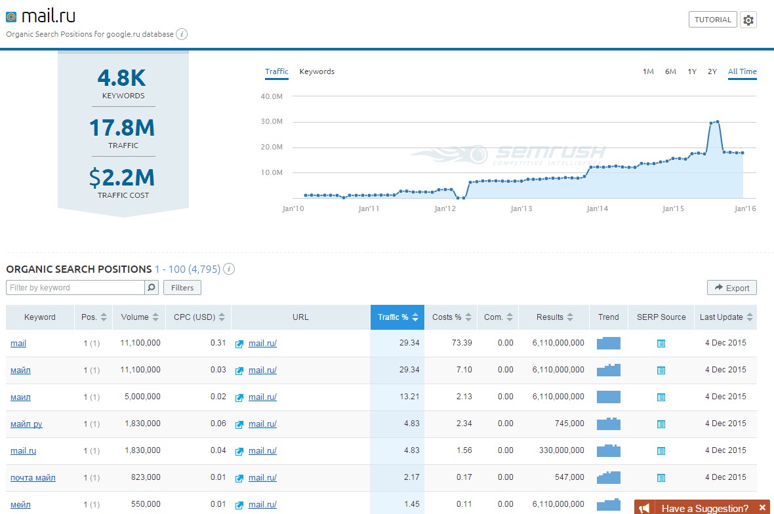Image resolution: width=774 pixels, height=514 pixels.
Task: Close the 'Have a Suggestion?' bar
Action: tap(762, 508)
